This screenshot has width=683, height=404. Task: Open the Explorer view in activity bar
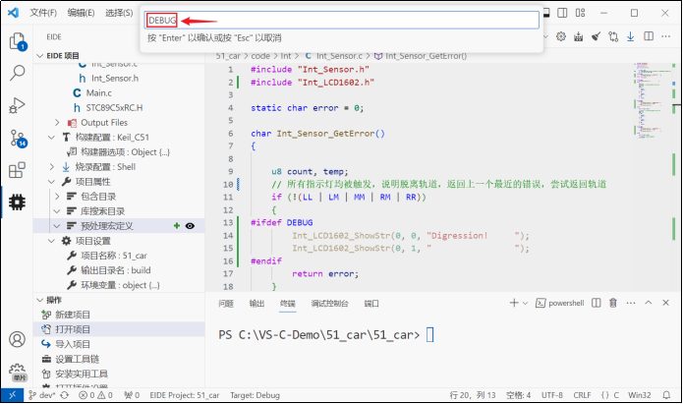18,41
